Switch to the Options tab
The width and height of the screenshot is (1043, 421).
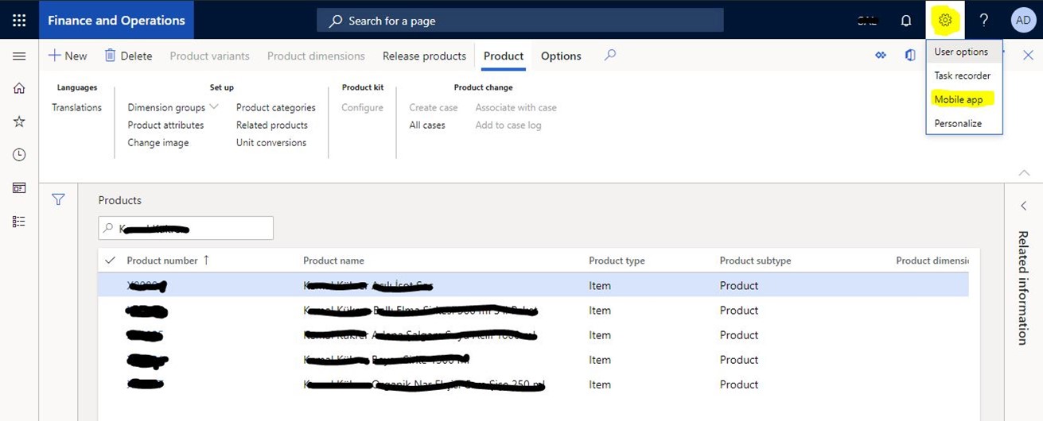pyautogui.click(x=561, y=56)
